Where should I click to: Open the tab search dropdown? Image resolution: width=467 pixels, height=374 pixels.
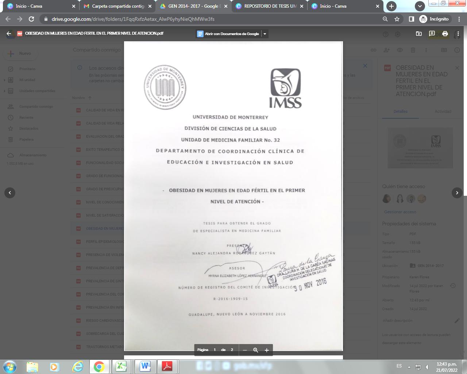tap(420, 6)
